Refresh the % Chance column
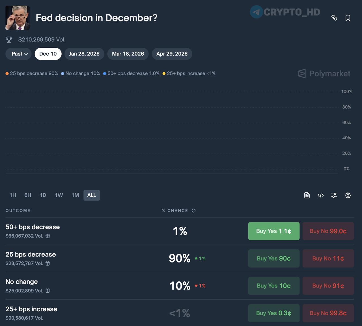This screenshot has height=326, width=362. (193, 211)
